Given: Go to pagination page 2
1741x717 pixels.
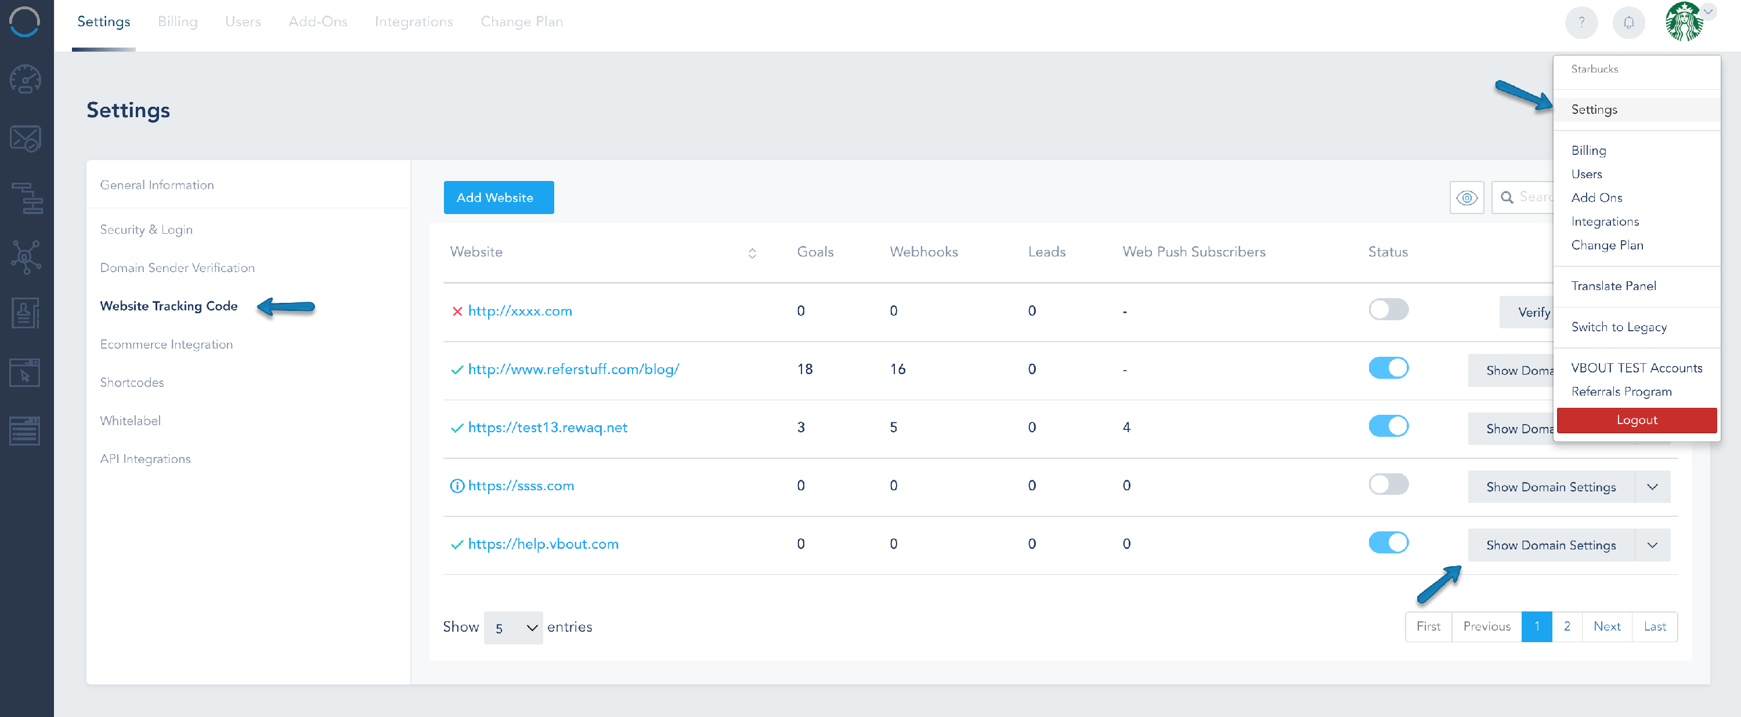Looking at the screenshot, I should (1566, 627).
